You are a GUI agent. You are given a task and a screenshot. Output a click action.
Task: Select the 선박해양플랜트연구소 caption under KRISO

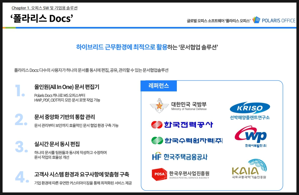point(250,117)
